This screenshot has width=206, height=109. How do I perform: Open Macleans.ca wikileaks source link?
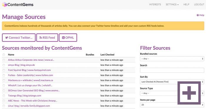[31, 81]
